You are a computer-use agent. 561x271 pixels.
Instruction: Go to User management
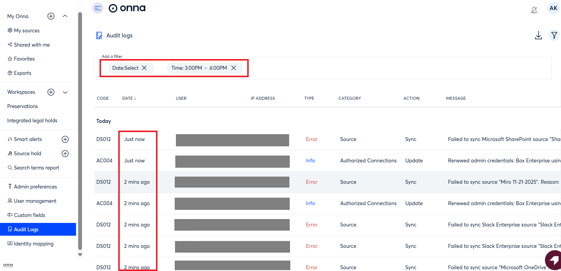pos(35,201)
